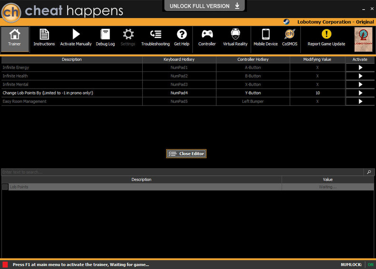Launch CoSMOS tool
376x269 pixels.
[290, 38]
